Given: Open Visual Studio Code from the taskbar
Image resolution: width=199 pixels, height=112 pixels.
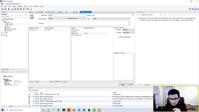Looking at the screenshot, I should coord(79,110).
